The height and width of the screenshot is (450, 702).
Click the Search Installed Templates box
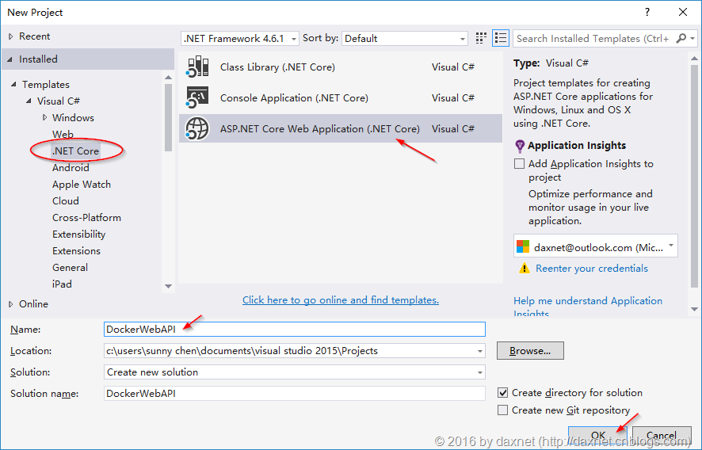(593, 39)
